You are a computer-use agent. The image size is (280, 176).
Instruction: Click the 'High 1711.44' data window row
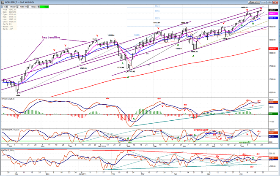click(9, 17)
